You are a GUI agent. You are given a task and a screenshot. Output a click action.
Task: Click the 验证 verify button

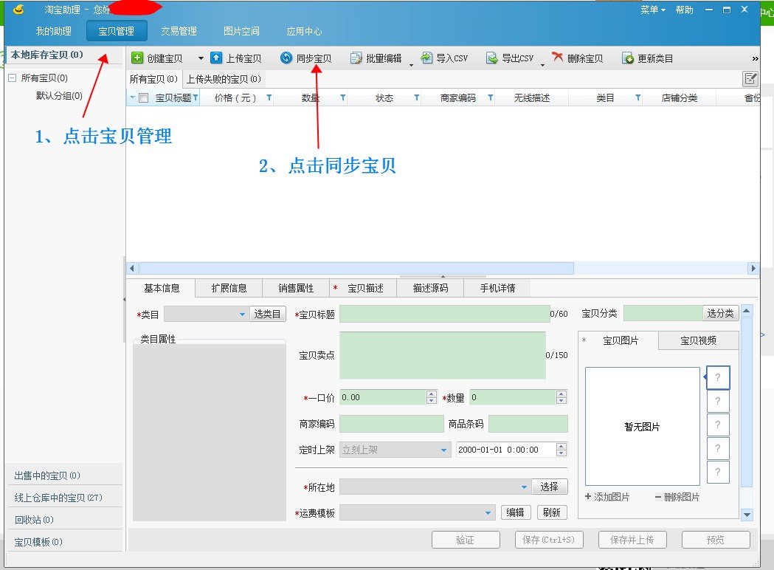466,540
